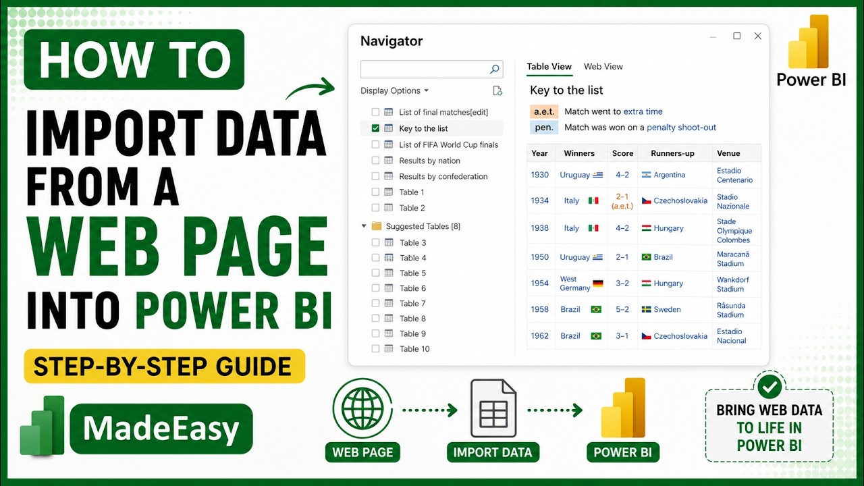Close the Navigator dialog
Screen dimensions: 864x486
click(x=757, y=36)
